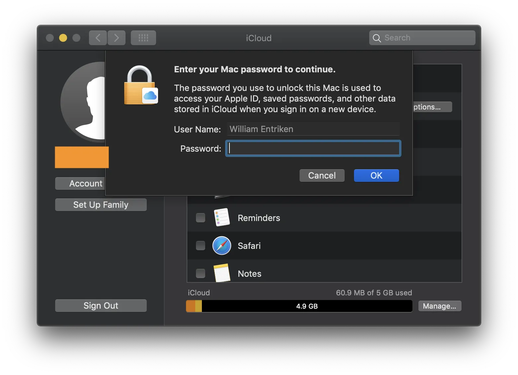Screen dimensions: 518x375
Task: Click the user profile avatar picture
Action: tap(83, 102)
